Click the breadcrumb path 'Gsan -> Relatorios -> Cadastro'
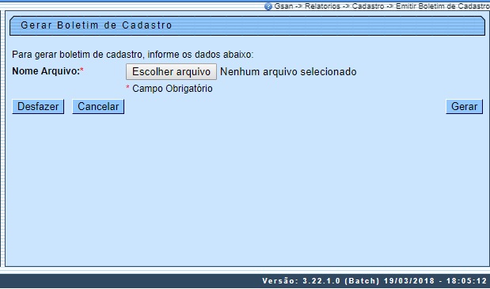 (329, 6)
